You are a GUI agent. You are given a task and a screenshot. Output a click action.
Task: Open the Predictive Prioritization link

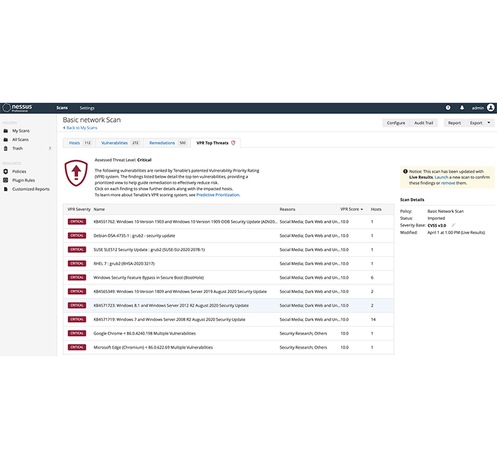click(218, 195)
